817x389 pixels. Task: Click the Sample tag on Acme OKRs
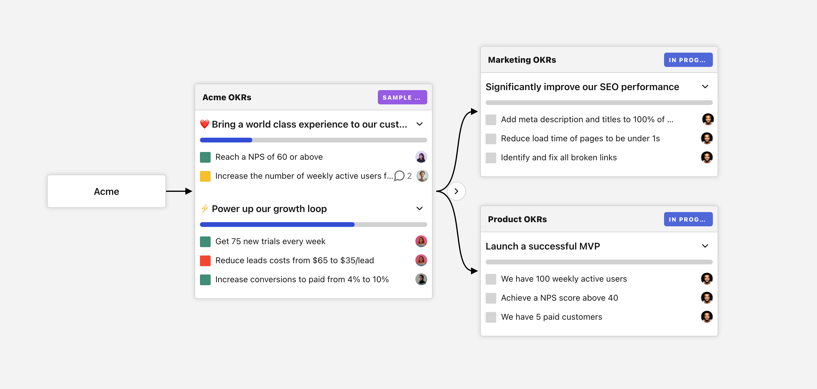pyautogui.click(x=402, y=97)
